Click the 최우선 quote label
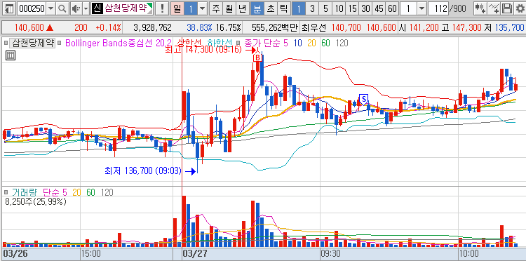Screen dimensions: 526x261 (313, 27)
